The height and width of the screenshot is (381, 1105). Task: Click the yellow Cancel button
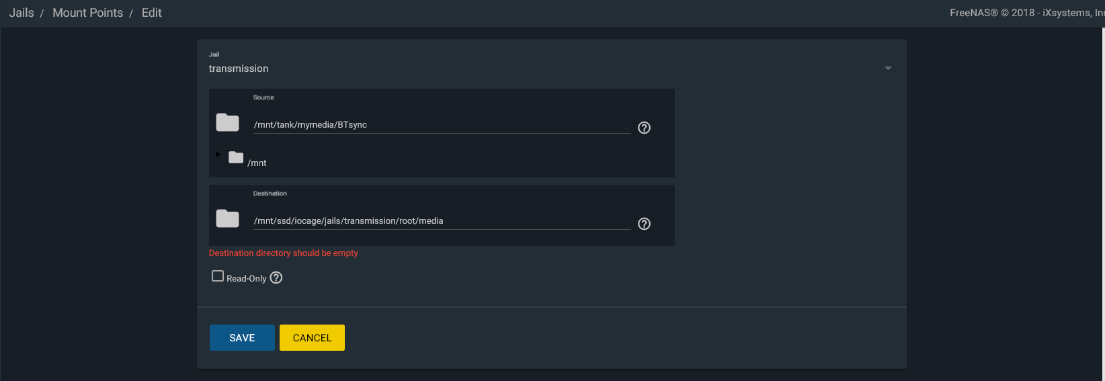pos(312,337)
